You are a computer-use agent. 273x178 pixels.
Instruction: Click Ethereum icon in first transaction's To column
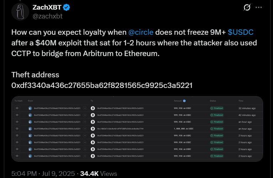coord(93,108)
